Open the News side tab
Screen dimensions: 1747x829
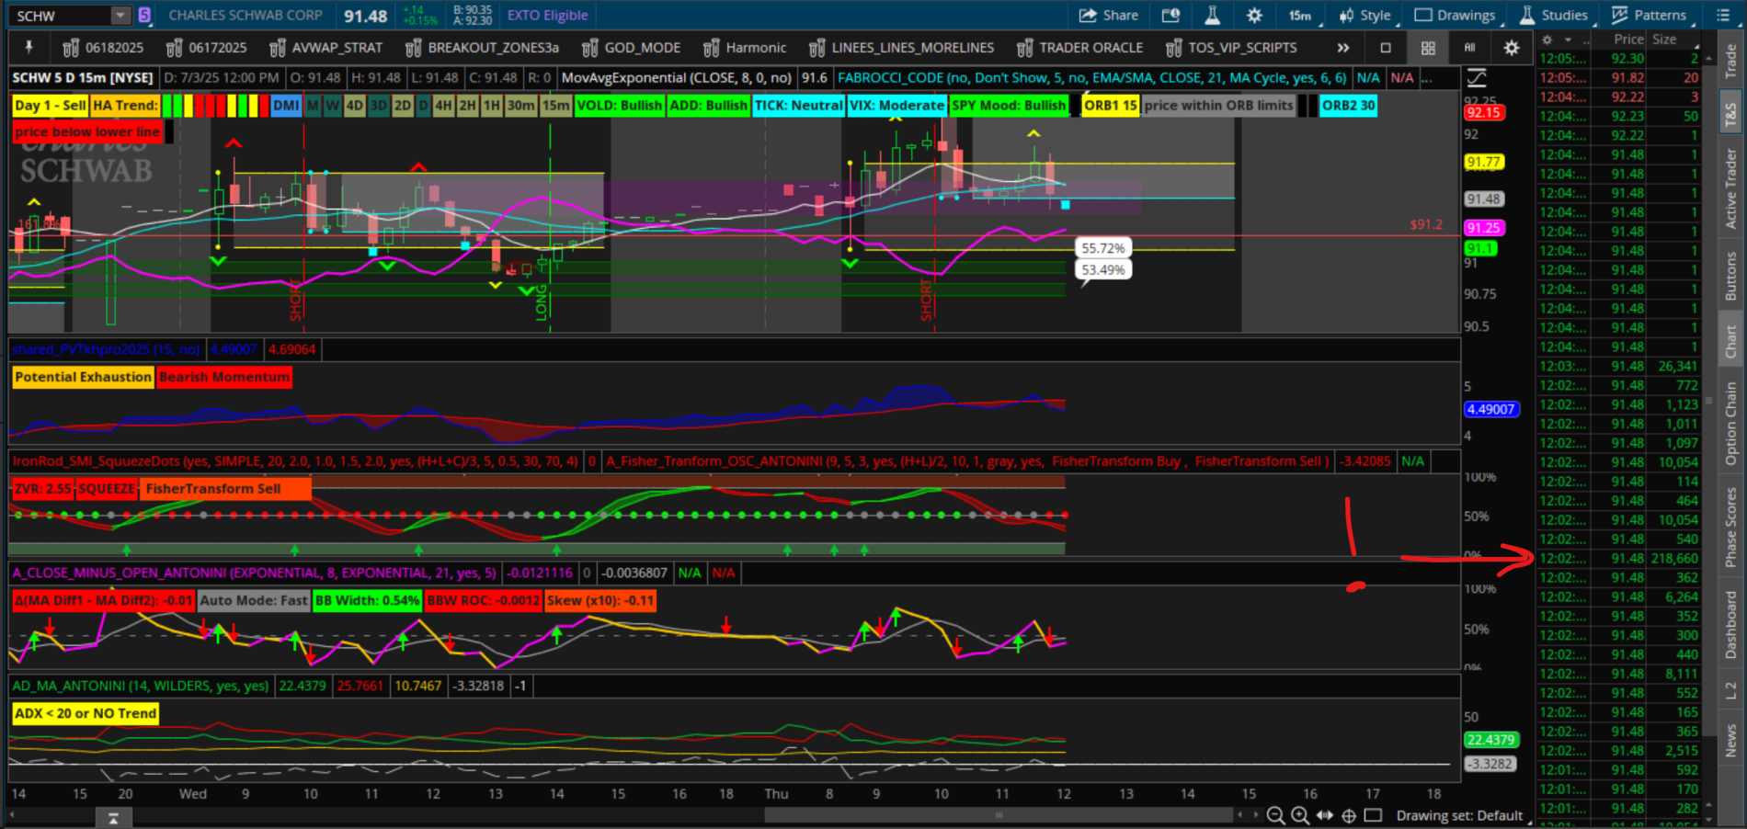coord(1731,741)
